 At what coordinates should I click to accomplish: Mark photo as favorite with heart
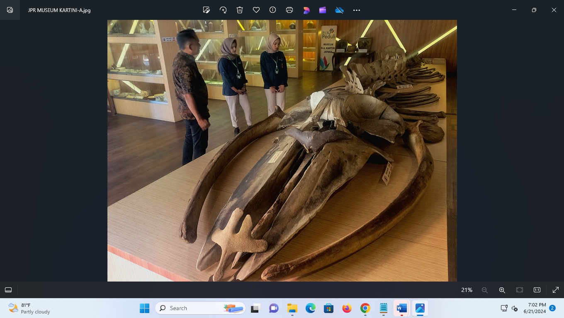click(x=256, y=10)
